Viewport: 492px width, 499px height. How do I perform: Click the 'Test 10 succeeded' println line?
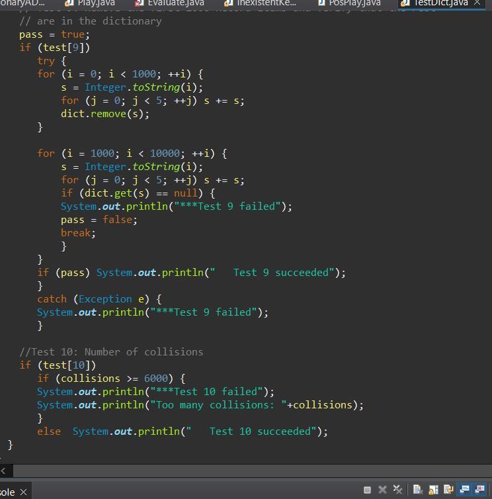183,431
